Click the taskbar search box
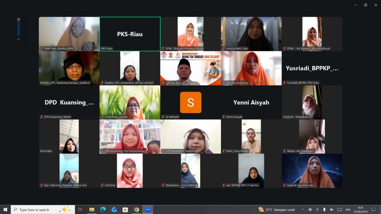The image size is (381, 214). (x=43, y=210)
